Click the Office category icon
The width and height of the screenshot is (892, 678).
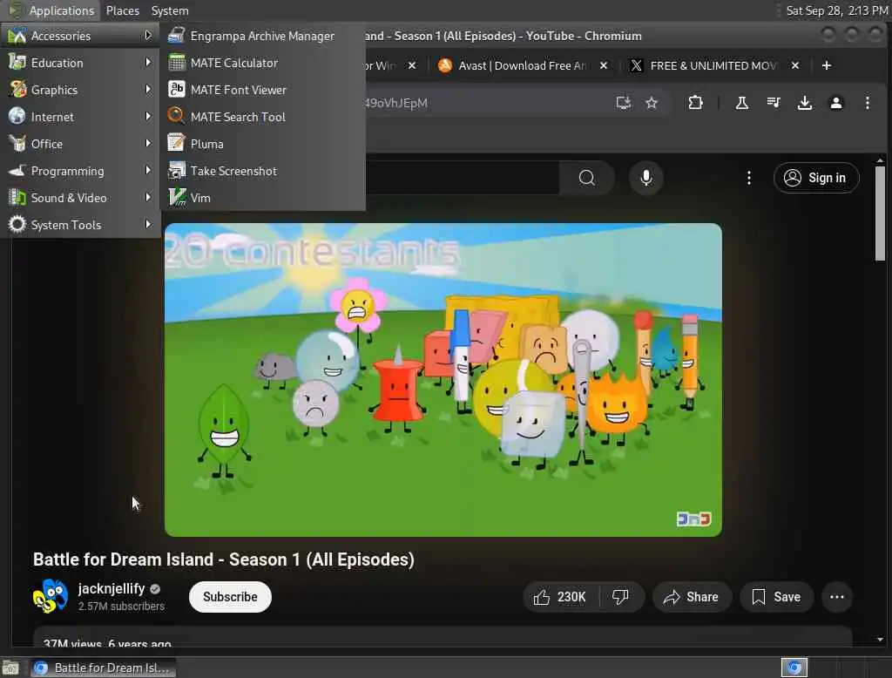point(17,143)
